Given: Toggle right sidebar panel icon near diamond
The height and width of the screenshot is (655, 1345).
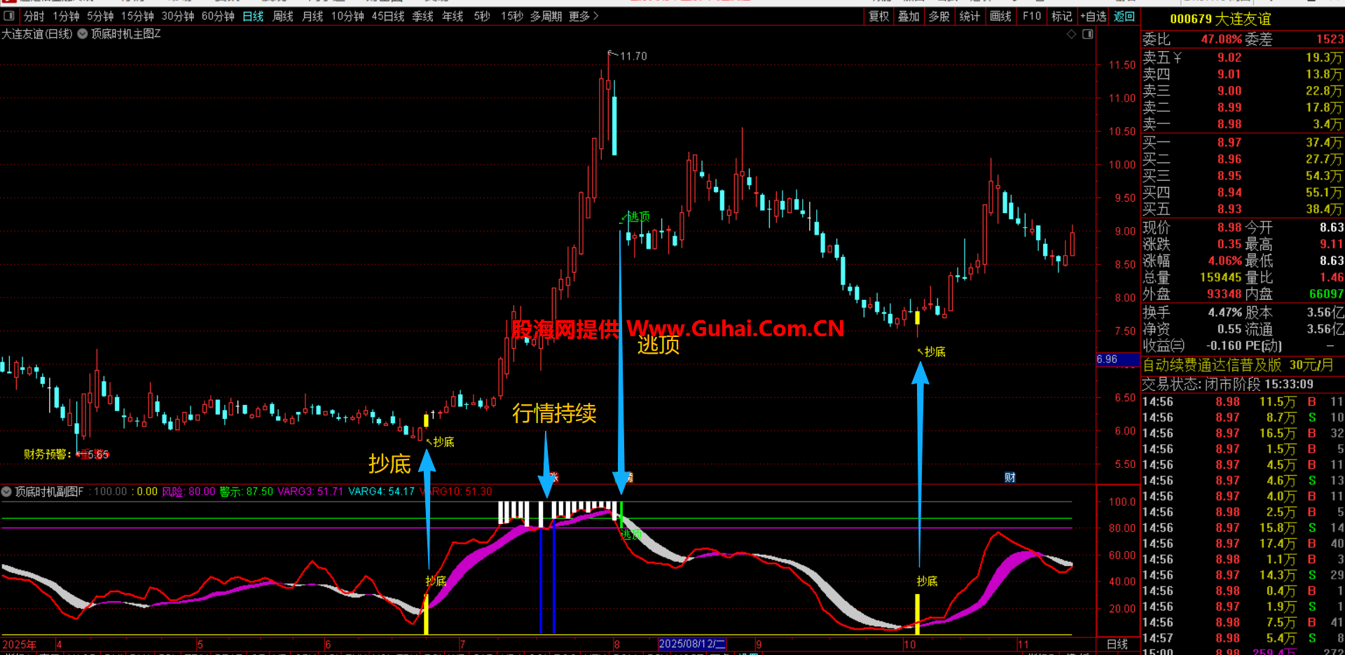Looking at the screenshot, I should click(x=1088, y=34).
